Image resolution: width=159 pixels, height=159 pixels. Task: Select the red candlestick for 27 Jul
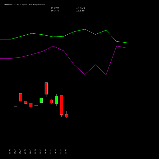pyautogui.click(x=51, y=101)
